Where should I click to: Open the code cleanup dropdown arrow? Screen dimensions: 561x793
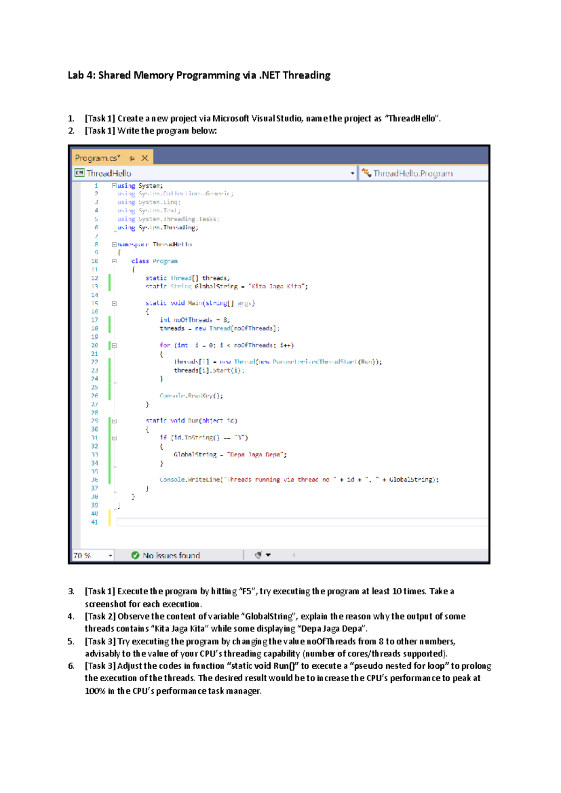coord(268,555)
